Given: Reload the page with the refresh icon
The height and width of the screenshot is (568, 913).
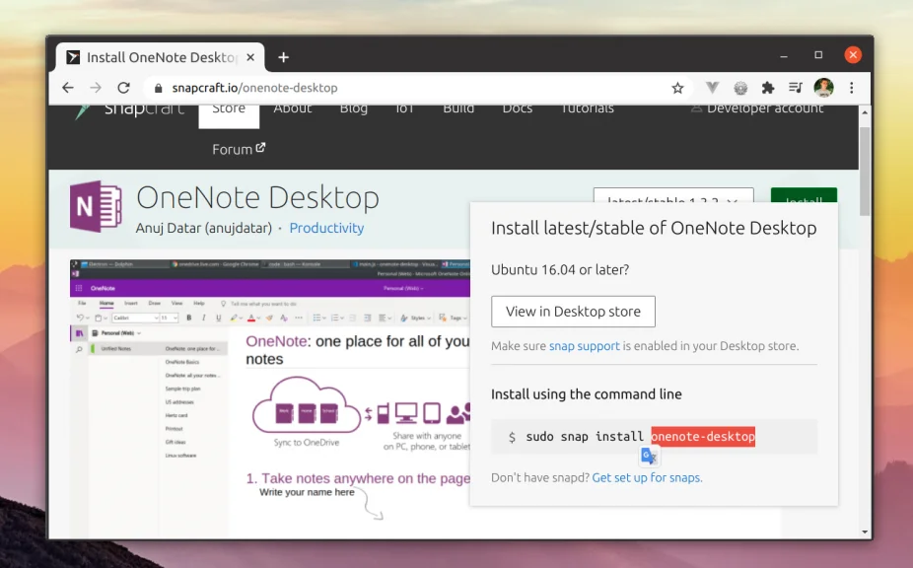Looking at the screenshot, I should [122, 88].
